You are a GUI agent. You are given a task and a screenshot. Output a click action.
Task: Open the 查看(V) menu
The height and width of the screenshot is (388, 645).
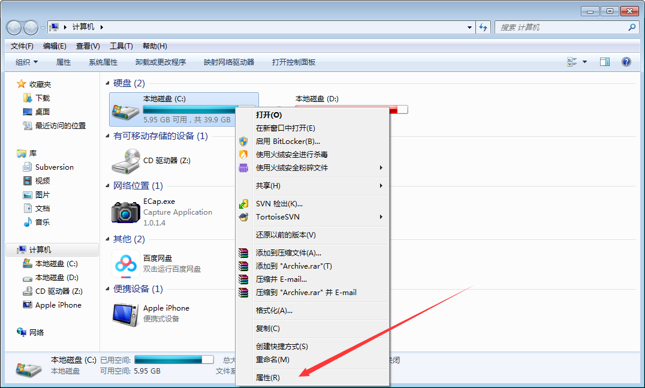86,46
